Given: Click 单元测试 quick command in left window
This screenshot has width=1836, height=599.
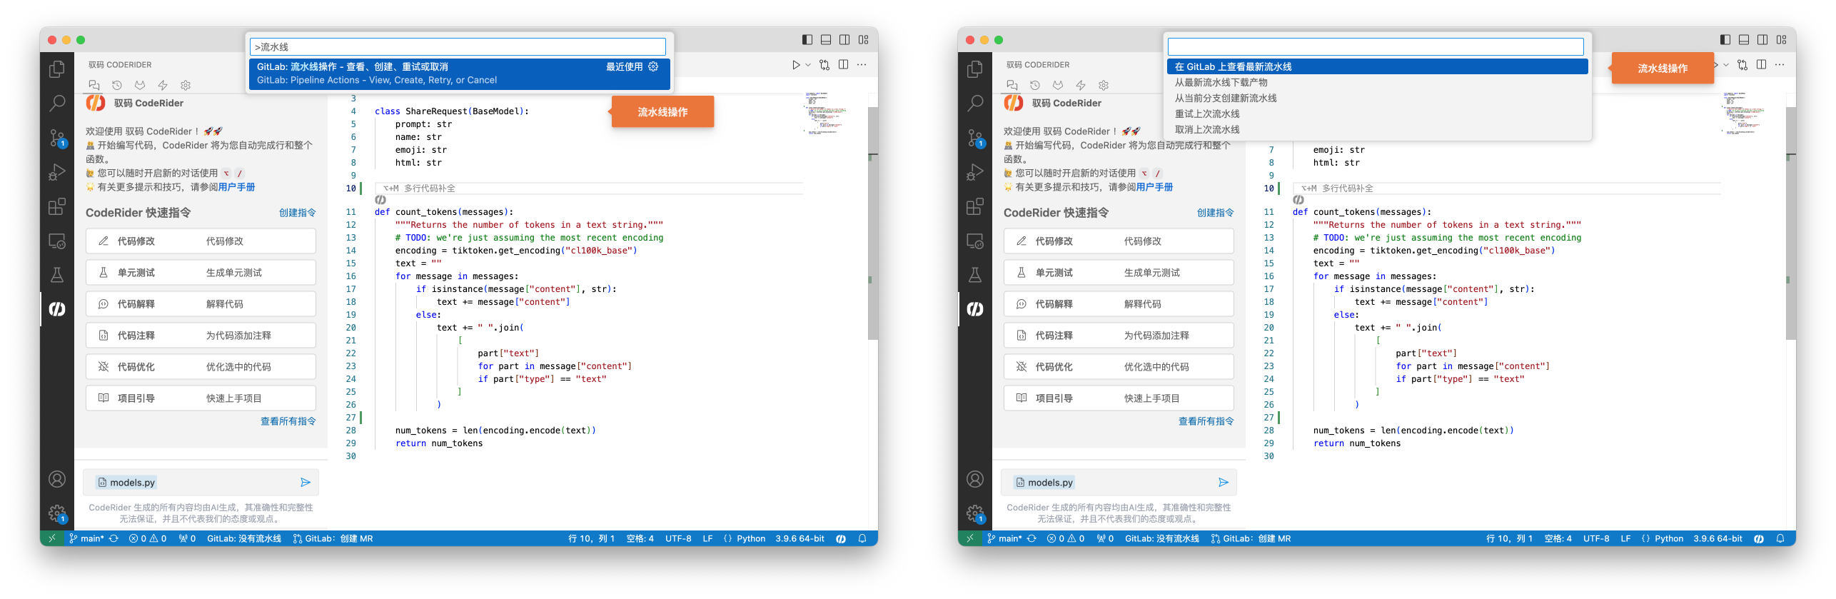Looking at the screenshot, I should click(x=201, y=273).
